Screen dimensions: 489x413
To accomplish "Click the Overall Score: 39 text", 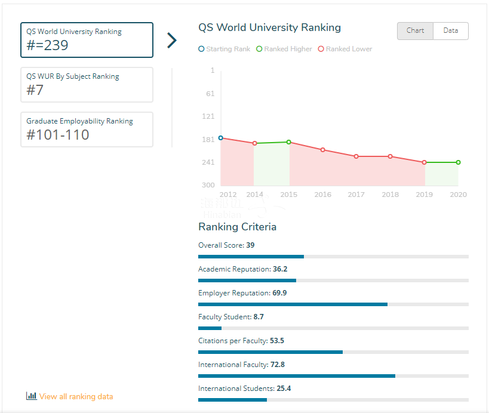I will tap(226, 245).
